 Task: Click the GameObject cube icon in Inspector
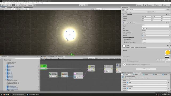click(123, 10)
